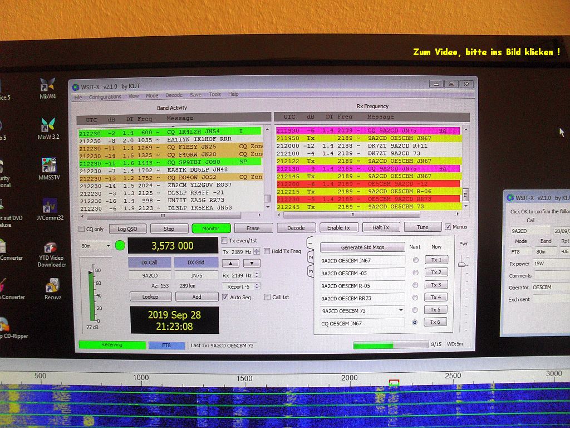This screenshot has width=570, height=428.
Task: Open the MMSSTV desktop icon
Action: point(48,166)
